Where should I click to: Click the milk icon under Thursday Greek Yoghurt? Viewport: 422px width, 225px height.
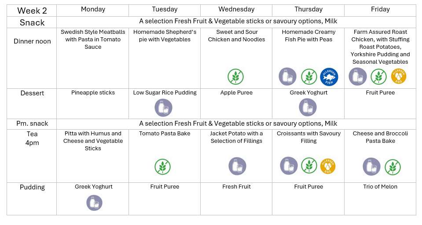point(308,108)
